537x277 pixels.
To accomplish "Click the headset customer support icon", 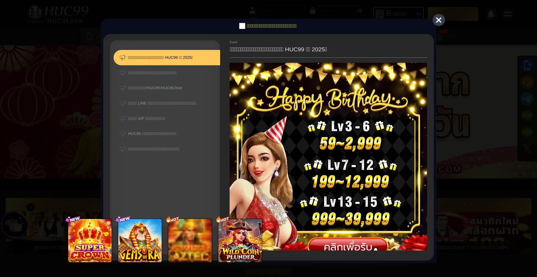I will coord(527,82).
